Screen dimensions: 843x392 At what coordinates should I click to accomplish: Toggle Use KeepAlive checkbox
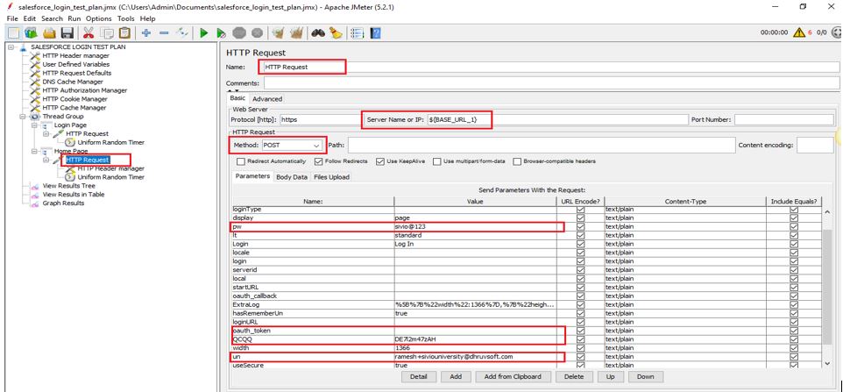tap(380, 161)
